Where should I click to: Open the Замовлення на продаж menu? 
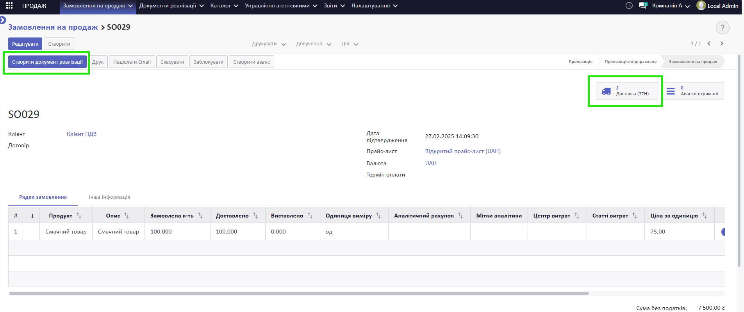[x=98, y=6]
